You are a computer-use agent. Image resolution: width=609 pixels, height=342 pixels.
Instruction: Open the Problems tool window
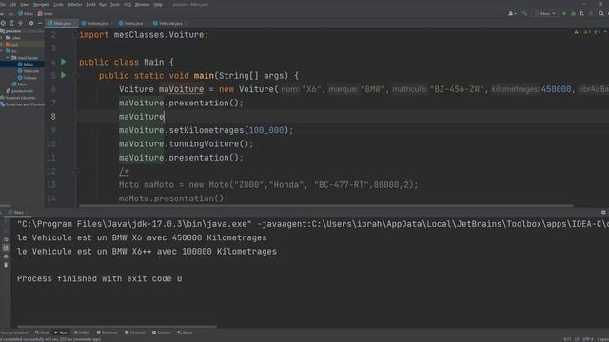point(107,332)
